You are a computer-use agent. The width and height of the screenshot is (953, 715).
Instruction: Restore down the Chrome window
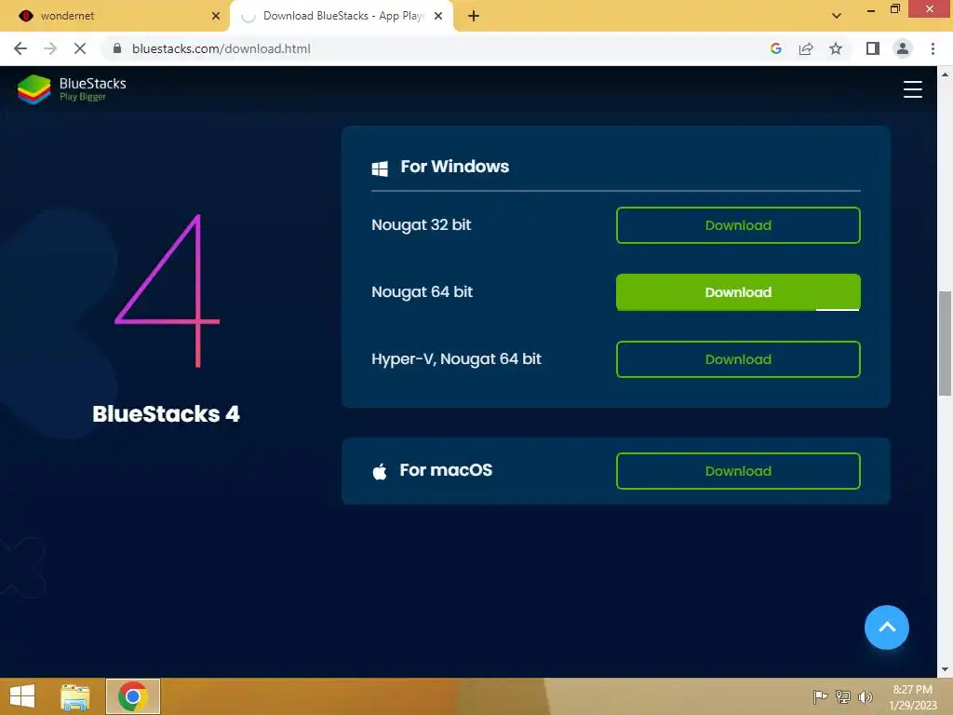point(894,9)
